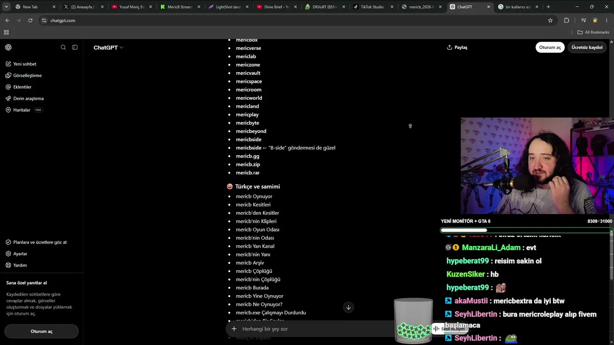This screenshot has width=614, height=345.
Task: Click the ChatGPT logo in the sidebar
Action: coord(9,47)
